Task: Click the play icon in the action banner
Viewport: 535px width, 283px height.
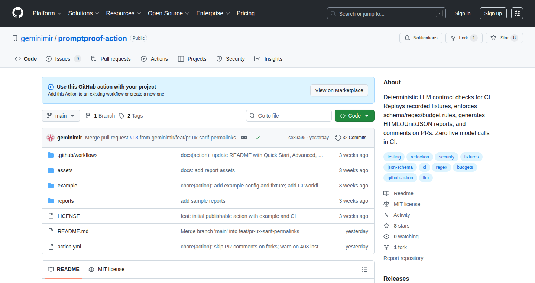Action: coord(51,87)
